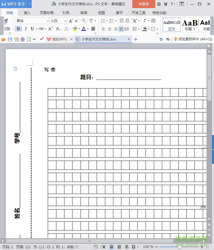Click 点此查找命令 search field
Screen dimensions: 214x250
193,39
